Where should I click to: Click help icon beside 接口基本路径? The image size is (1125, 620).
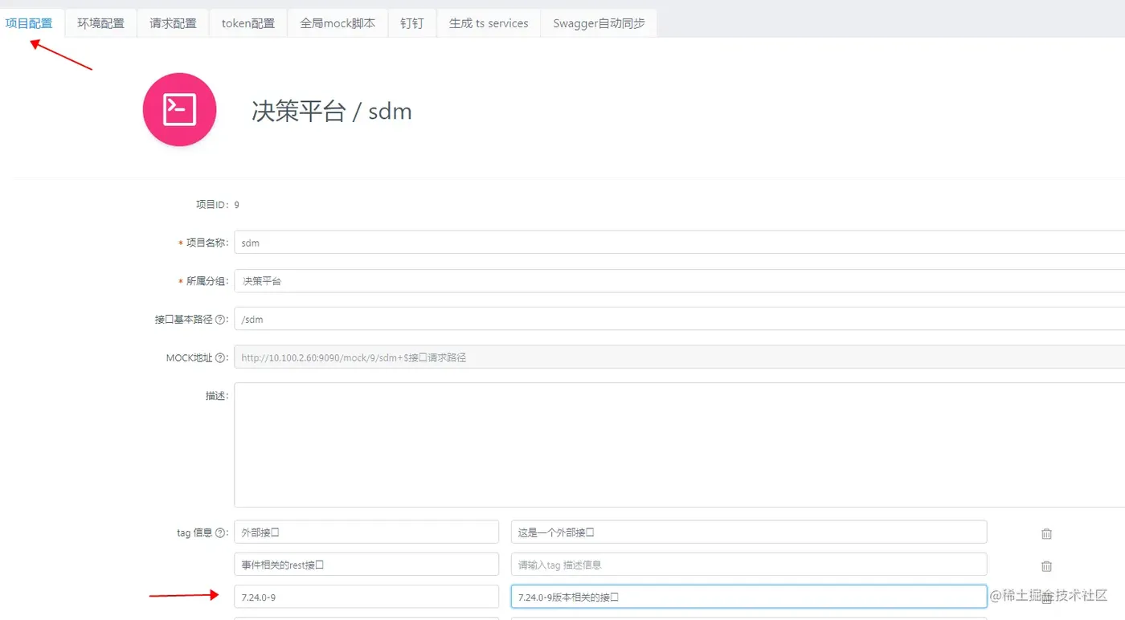coord(220,320)
